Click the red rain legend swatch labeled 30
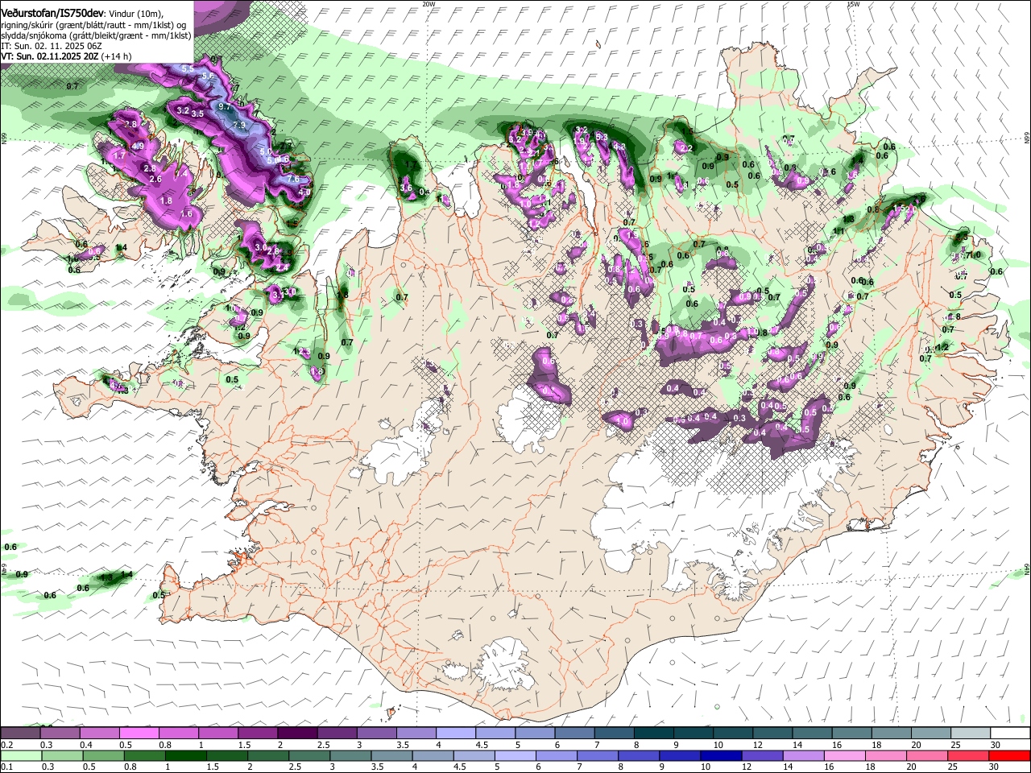 pos(1010,756)
